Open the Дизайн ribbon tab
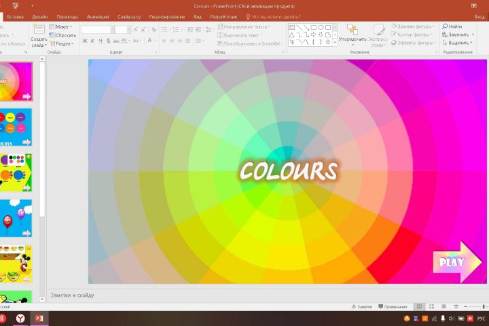This screenshot has width=489, height=326. 39,16
